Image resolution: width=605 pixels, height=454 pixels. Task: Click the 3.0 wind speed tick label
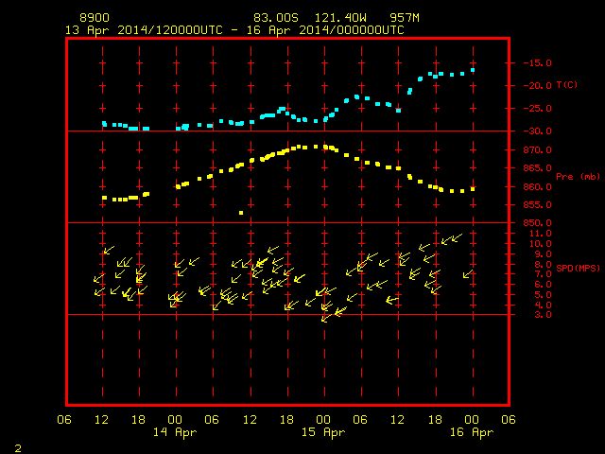tap(544, 315)
